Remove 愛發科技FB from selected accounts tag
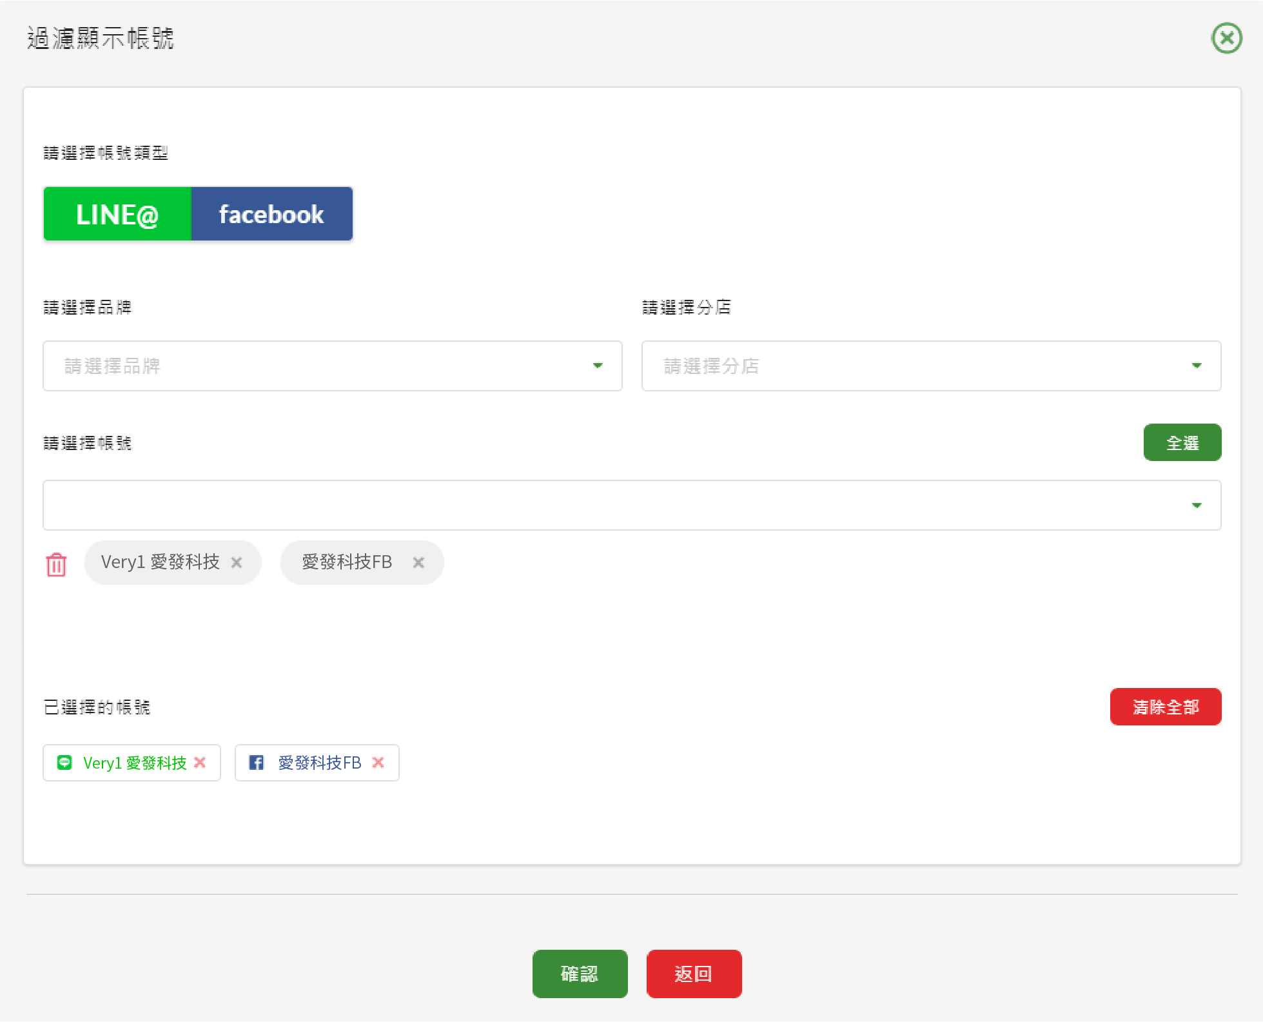The width and height of the screenshot is (1263, 1022). (x=378, y=762)
